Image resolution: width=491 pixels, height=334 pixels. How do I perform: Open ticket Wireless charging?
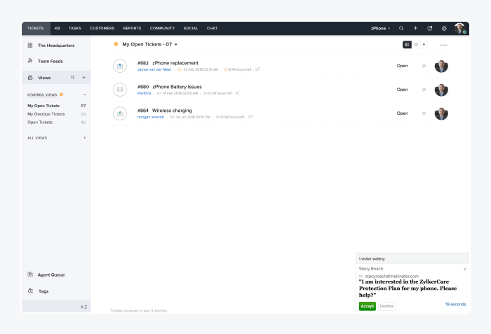[172, 111]
